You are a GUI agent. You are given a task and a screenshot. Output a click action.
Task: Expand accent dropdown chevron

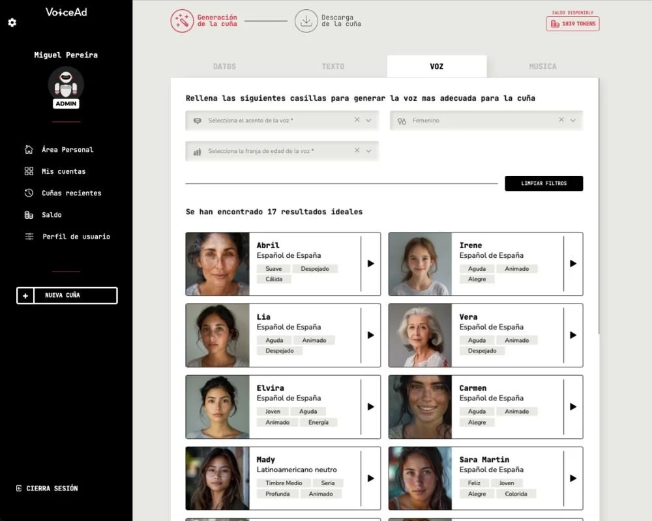(x=368, y=120)
